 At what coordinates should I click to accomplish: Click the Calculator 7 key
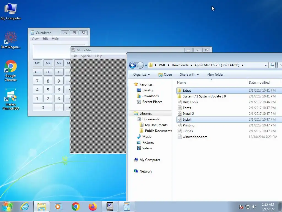[37, 81]
